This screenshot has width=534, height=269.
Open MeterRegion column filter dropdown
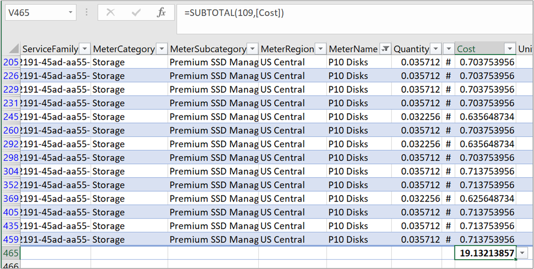pos(320,49)
